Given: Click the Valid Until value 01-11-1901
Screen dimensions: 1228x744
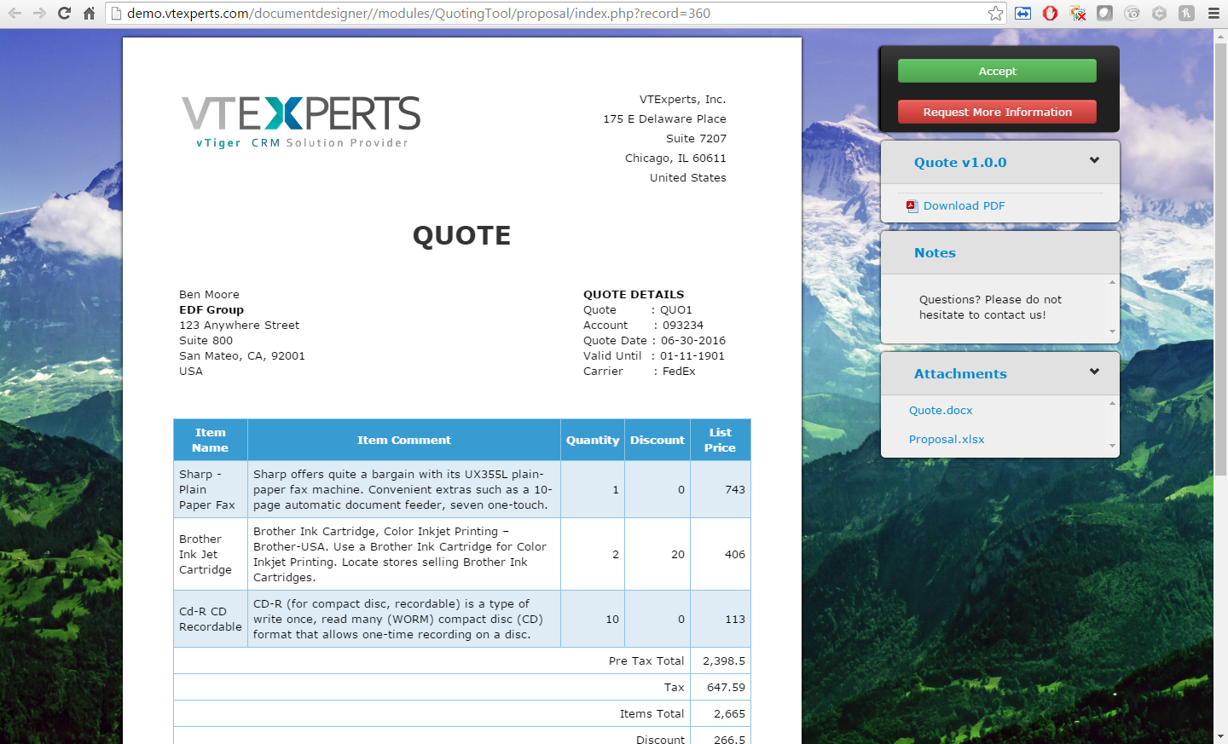Looking at the screenshot, I should (x=692, y=355).
